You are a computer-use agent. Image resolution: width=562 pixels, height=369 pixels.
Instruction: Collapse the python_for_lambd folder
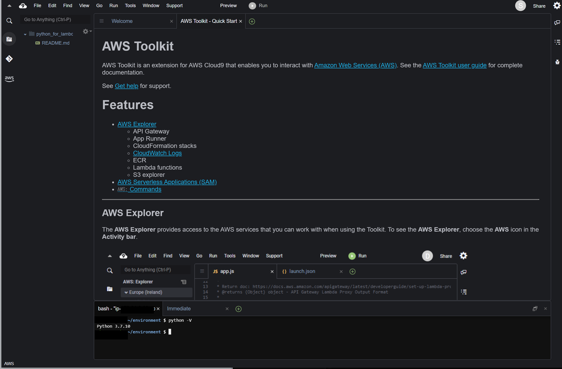click(25, 34)
